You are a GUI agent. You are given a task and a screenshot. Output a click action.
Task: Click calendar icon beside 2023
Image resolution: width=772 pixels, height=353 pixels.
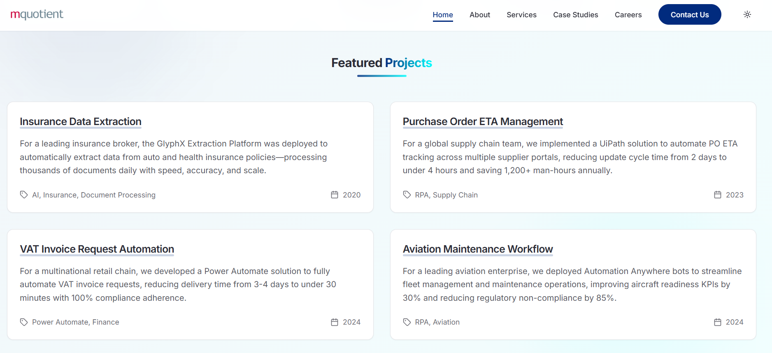coord(718,195)
